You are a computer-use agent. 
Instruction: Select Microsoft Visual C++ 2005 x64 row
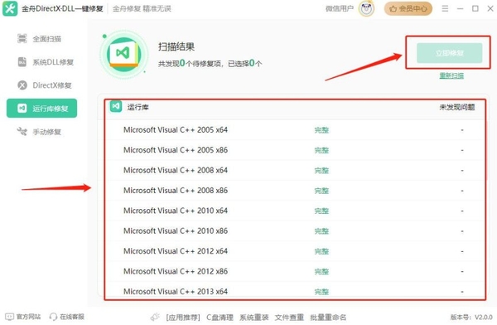tap(295, 130)
